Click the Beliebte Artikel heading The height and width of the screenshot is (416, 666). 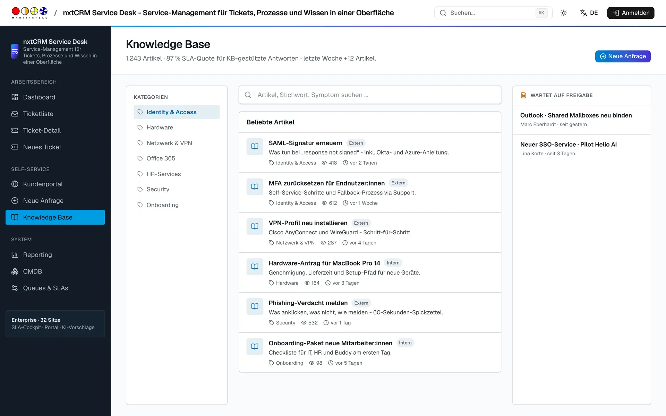[270, 122]
